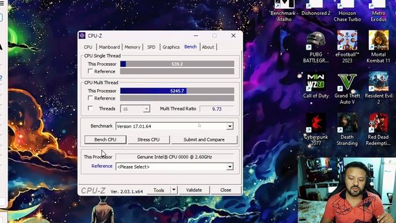Image resolution: width=396 pixels, height=223 pixels.
Task: Expand the Benchmark version dropdown
Action: click(230, 126)
